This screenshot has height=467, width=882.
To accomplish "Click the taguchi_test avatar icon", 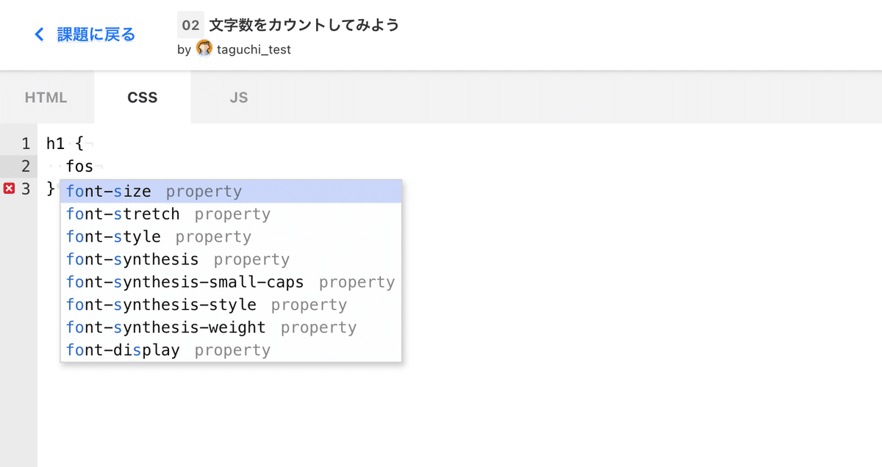I will pyautogui.click(x=204, y=49).
